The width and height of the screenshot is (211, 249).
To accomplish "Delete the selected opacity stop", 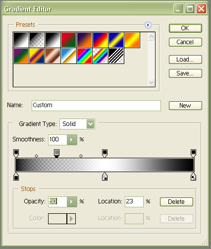I will [176, 202].
